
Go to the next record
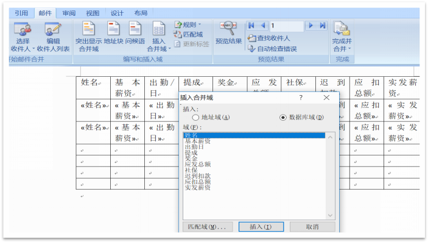(310, 26)
